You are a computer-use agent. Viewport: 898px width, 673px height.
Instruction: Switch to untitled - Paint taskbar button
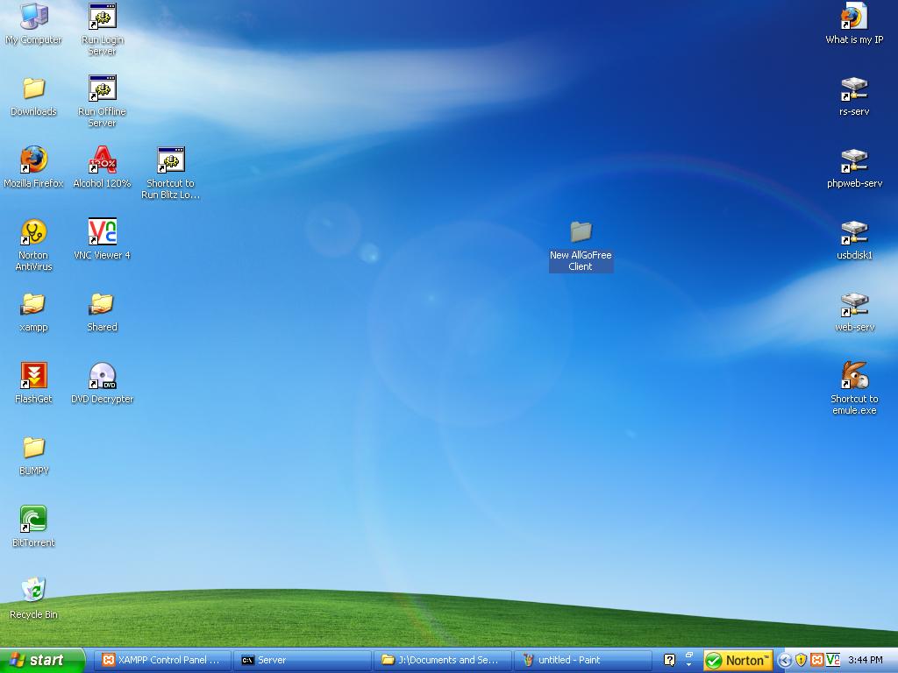[583, 661]
